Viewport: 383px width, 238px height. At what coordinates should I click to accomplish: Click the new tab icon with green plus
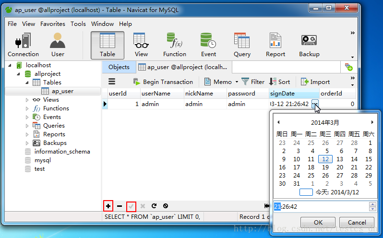tap(348, 67)
